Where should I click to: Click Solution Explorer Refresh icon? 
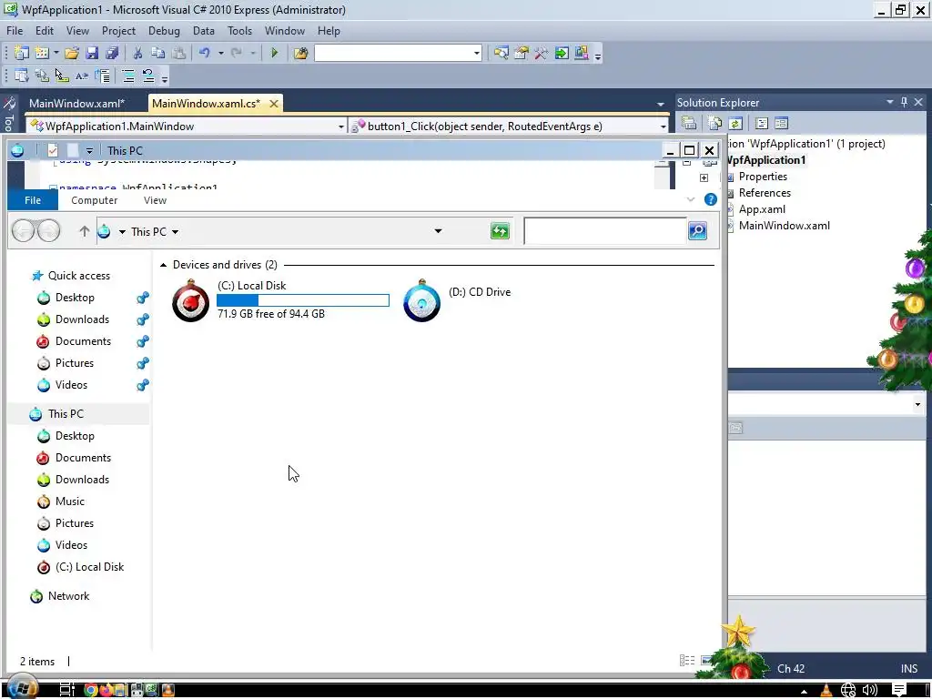(x=735, y=124)
